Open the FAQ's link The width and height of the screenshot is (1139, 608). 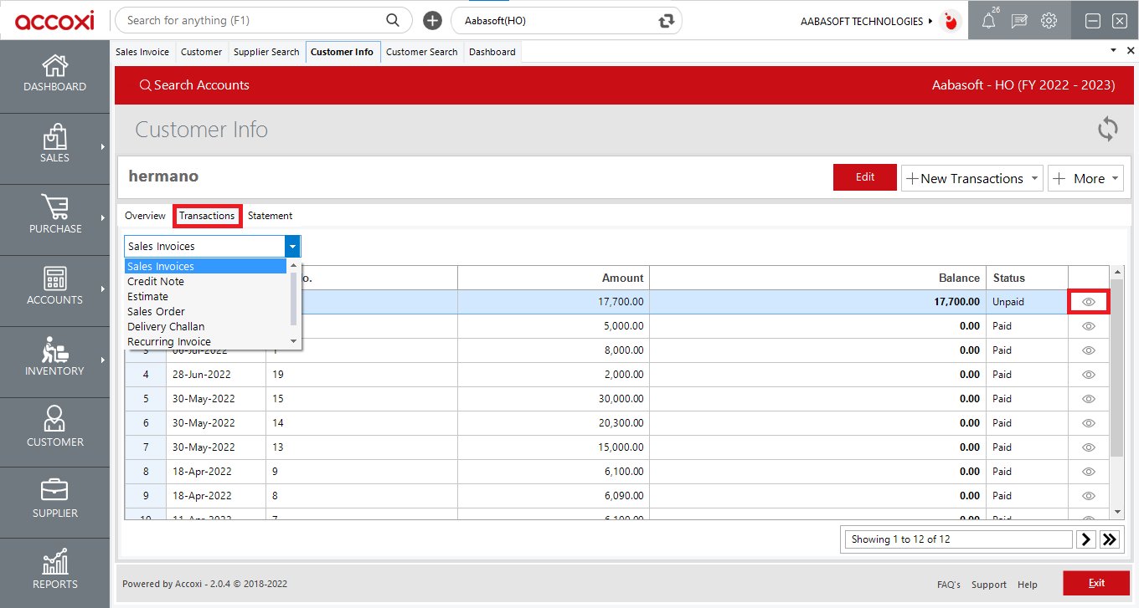pos(949,585)
